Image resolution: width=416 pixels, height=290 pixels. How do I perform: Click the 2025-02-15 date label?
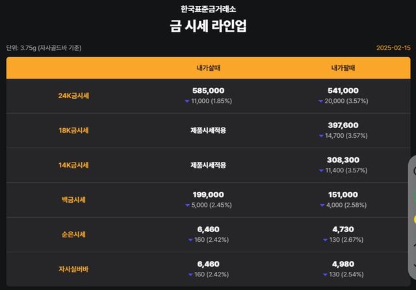(x=393, y=47)
